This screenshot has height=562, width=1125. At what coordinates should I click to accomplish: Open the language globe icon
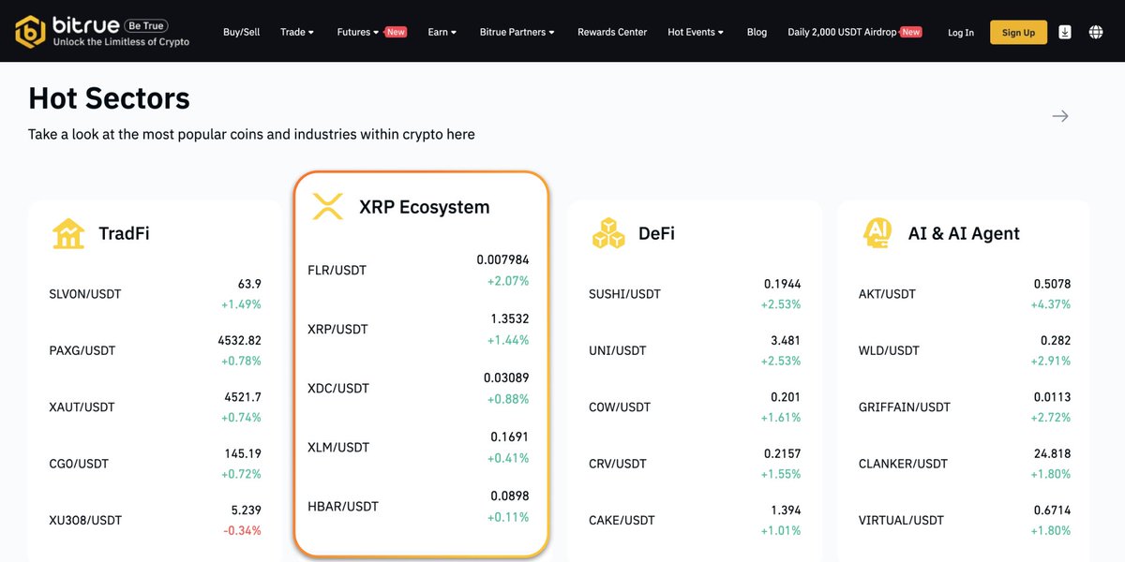point(1096,32)
